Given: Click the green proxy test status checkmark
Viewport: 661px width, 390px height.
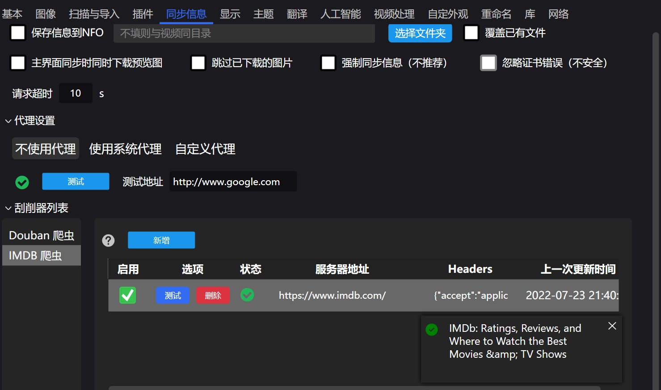Looking at the screenshot, I should (21, 182).
